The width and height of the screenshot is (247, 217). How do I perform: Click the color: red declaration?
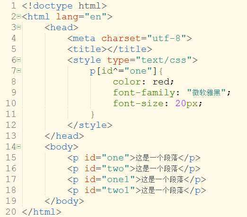click(143, 82)
